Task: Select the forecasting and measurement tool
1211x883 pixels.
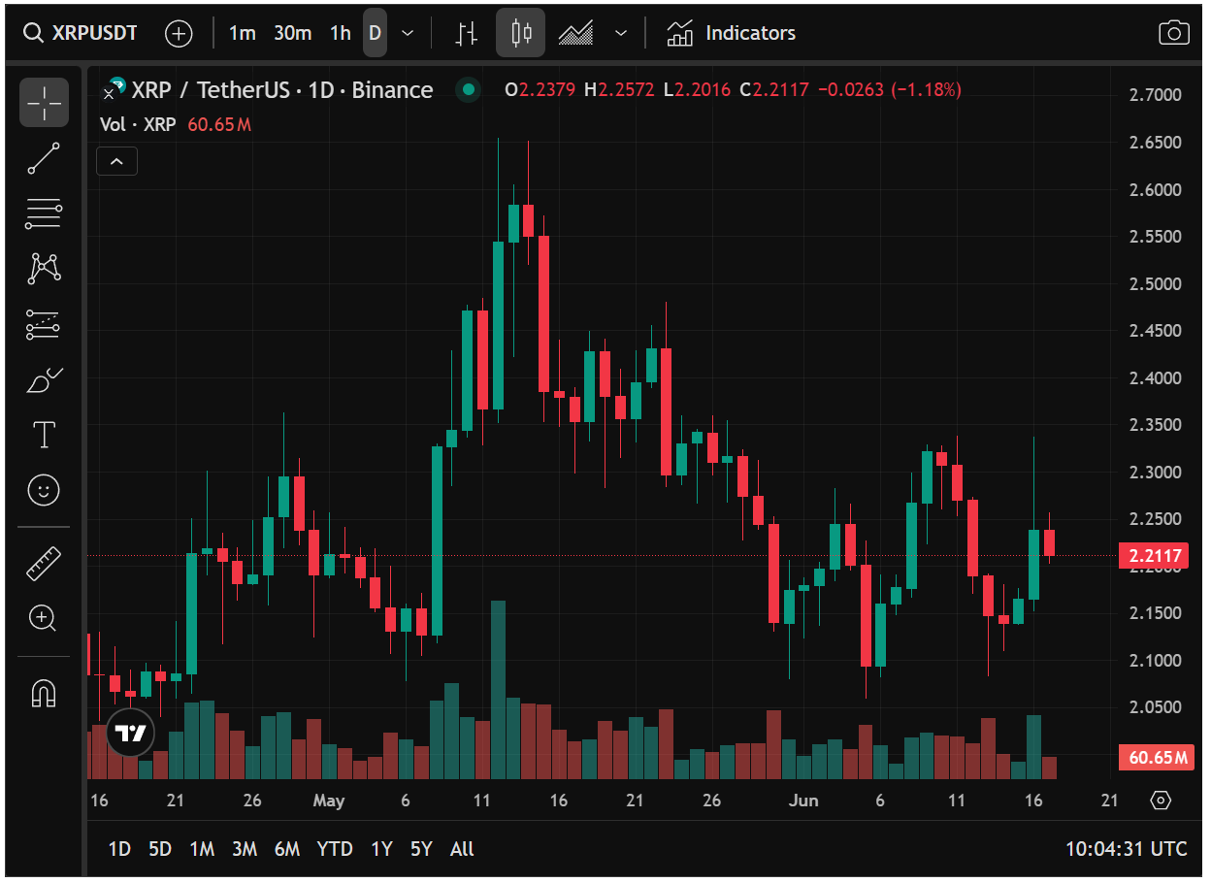Action: coord(44,325)
